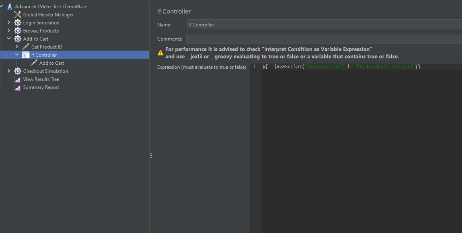
Task: Click the Add to Cart pipette icon
Action: click(x=34, y=63)
